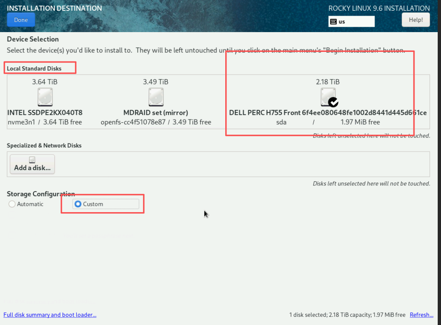
Task: Click nvme3n1 3.64 TiB free text
Action: 45,122
